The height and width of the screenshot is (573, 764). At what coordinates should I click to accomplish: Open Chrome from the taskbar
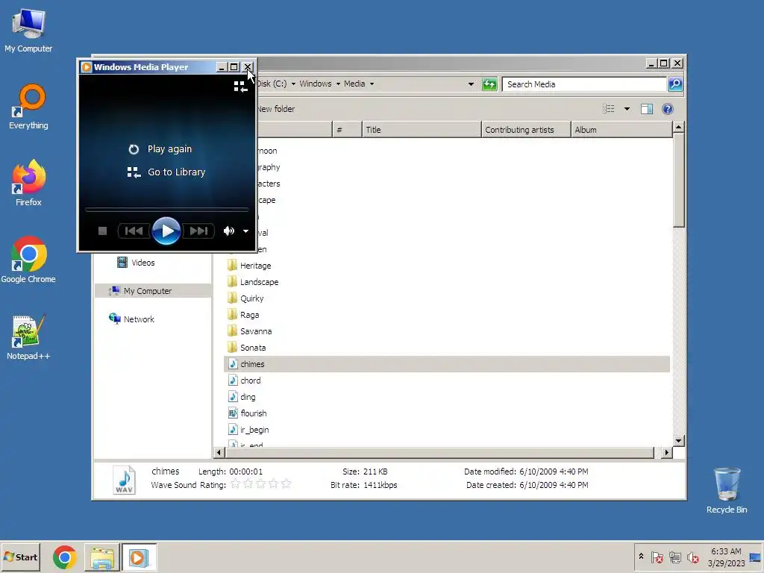coord(65,557)
